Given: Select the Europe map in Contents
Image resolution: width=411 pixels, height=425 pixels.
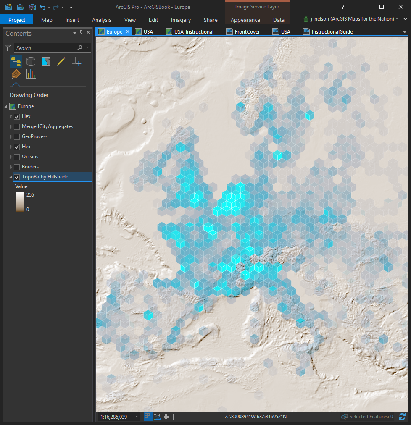Looking at the screenshot, I should 26,106.
